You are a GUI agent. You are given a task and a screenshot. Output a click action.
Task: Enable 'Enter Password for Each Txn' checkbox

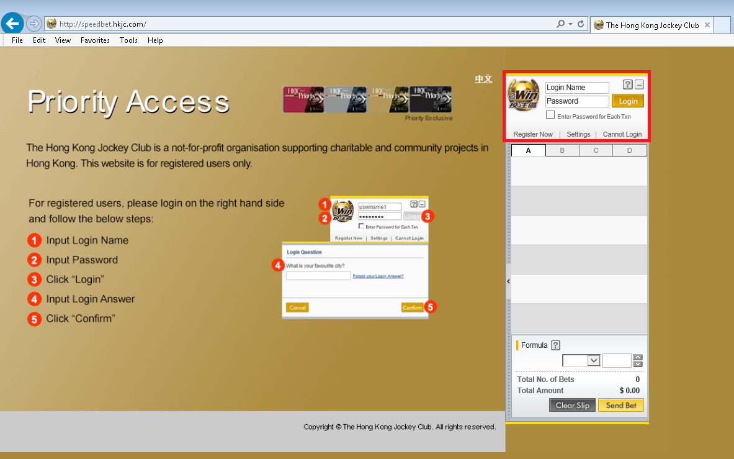coord(550,115)
